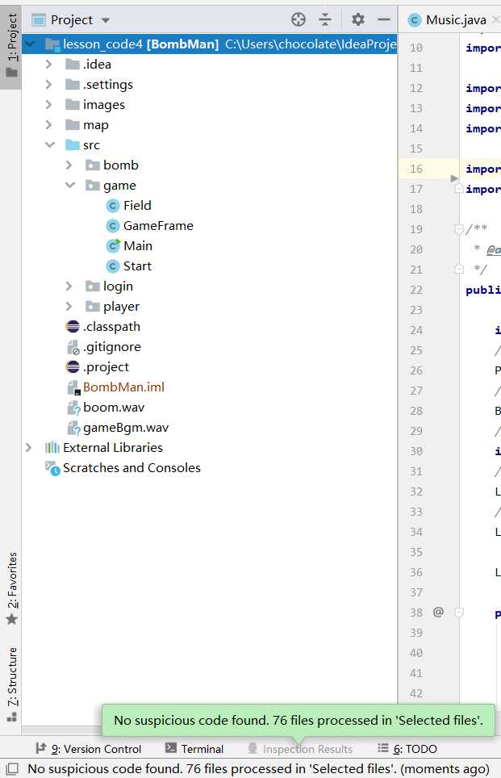Click the Favorites star icon
The image size is (501, 778).
11,619
